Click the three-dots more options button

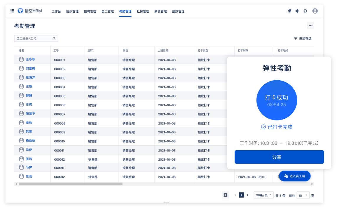(x=310, y=26)
